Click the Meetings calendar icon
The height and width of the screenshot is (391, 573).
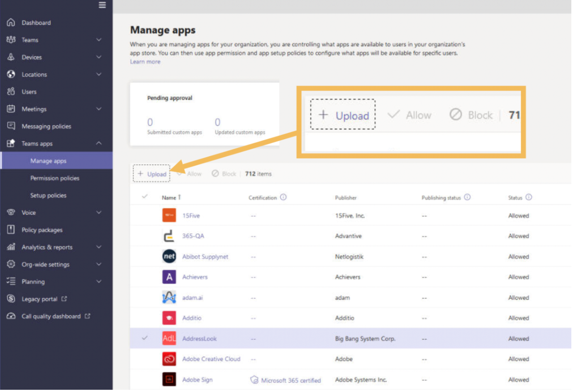point(11,109)
